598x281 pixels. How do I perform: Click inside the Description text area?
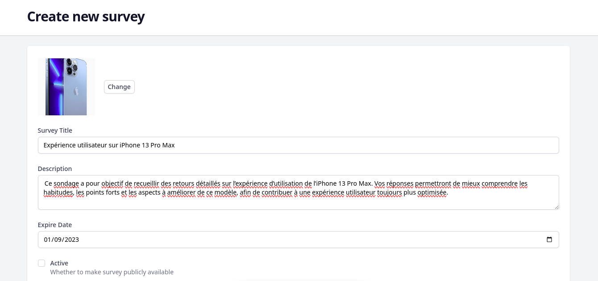coord(298,202)
